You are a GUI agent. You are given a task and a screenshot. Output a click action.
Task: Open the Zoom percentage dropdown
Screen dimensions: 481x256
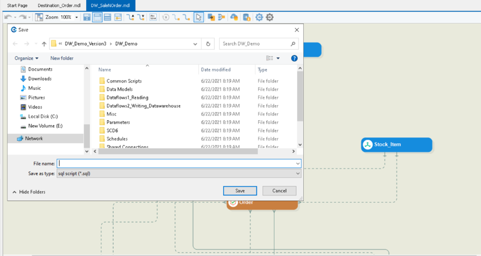click(77, 17)
